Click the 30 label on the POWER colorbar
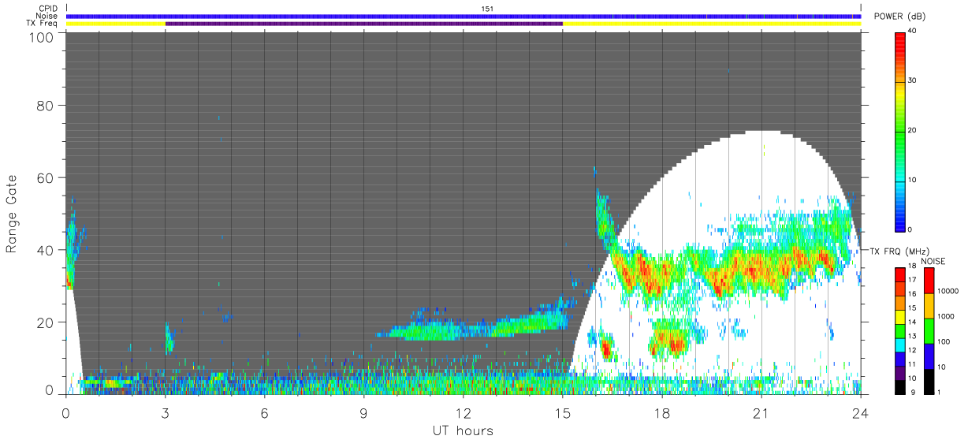 coord(912,80)
